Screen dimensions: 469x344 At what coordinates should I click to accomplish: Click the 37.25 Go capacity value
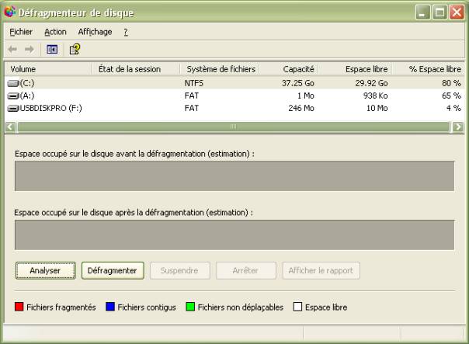(297, 83)
